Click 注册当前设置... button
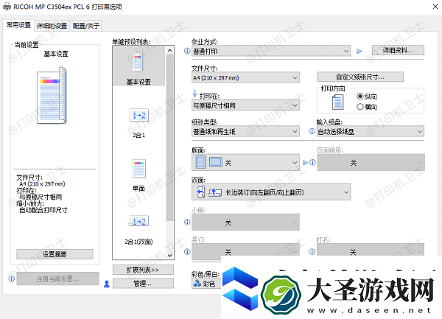 pyautogui.click(x=57, y=279)
